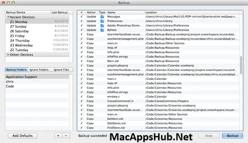Image resolution: width=248 pixels, height=143 pixels.
Task: Toggle the checkmark for EditItem.xib
Action: pos(82,119)
